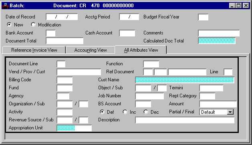This screenshot has width=252, height=145.
Task: Click the first Ref Document field
Action: coord(148,72)
